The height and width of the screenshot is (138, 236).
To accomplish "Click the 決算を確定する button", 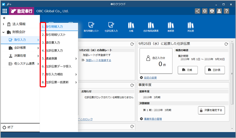I will [211, 110].
